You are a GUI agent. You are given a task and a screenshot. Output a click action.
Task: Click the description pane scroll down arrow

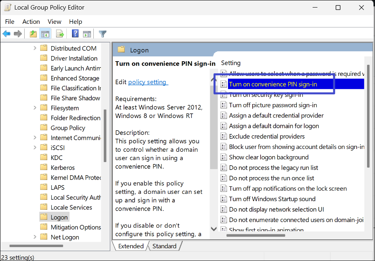pyautogui.click(x=214, y=229)
